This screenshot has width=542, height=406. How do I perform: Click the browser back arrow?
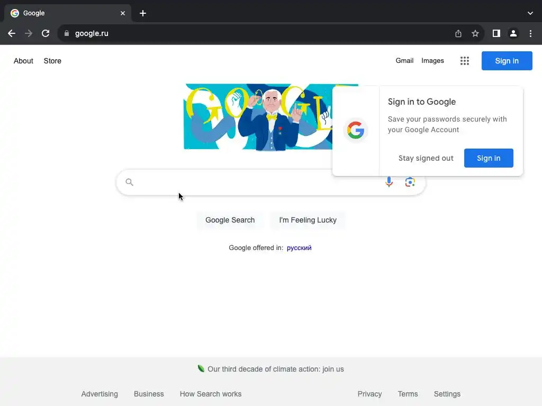12,33
